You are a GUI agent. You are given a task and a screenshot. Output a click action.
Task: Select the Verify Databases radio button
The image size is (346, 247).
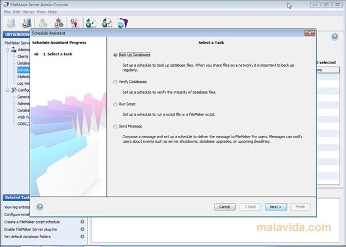(x=115, y=82)
